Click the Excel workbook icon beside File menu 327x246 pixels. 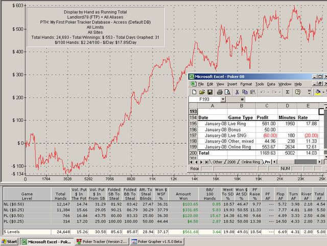pos(193,84)
